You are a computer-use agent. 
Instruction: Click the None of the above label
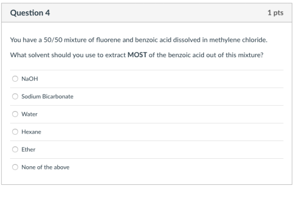click(x=45, y=167)
